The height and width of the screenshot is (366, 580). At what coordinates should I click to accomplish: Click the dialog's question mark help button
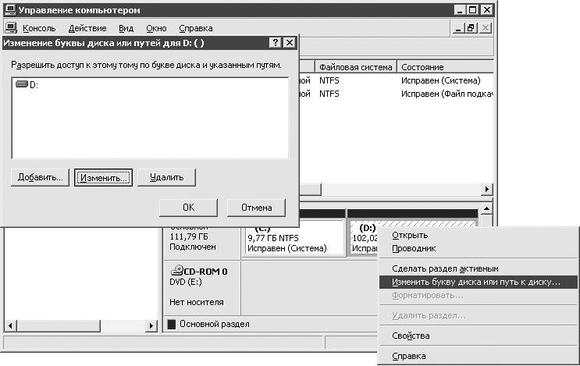click(x=275, y=42)
